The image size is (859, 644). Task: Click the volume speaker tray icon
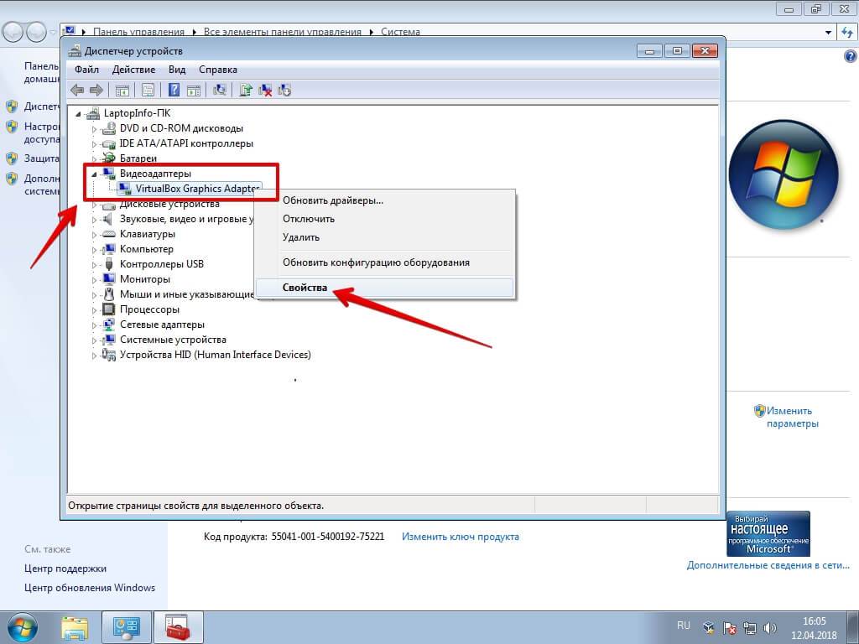770,627
